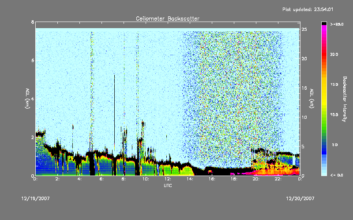
Task: Click the 10 kft tick on right axis
Action: click(304, 117)
